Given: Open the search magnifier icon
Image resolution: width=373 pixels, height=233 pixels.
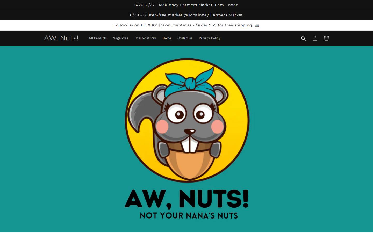Looking at the screenshot, I should 303,38.
